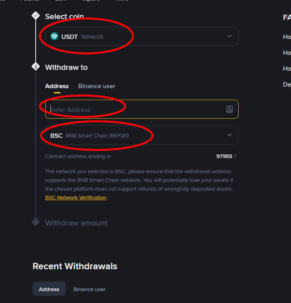The width and height of the screenshot is (291, 303).
Task: Select Binance user filter under Recent Withdrawals
Action: 90,289
